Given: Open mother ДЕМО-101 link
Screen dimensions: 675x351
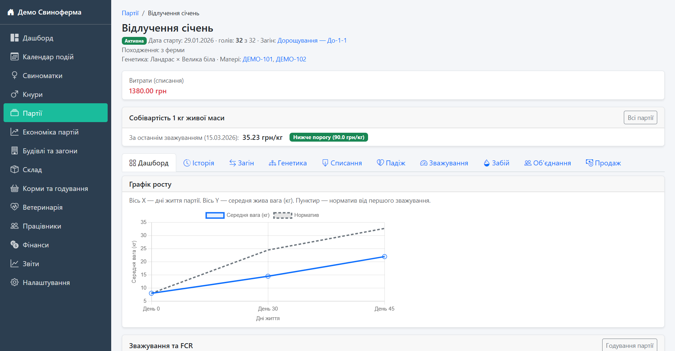Looking at the screenshot, I should [258, 59].
